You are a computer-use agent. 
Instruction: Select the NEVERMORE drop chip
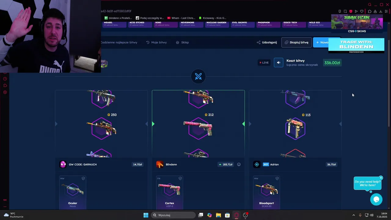[191, 24]
